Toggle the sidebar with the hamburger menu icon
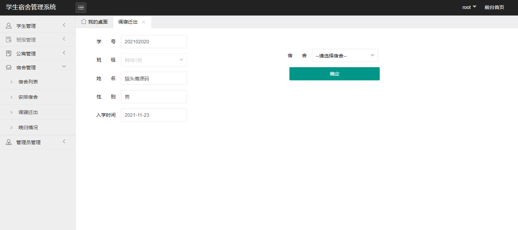 [81, 8]
